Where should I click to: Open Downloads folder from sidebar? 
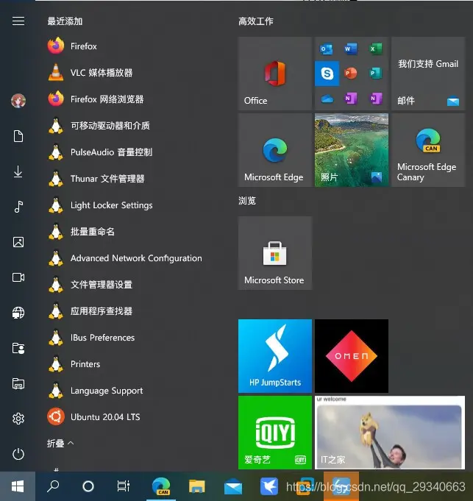(18, 171)
